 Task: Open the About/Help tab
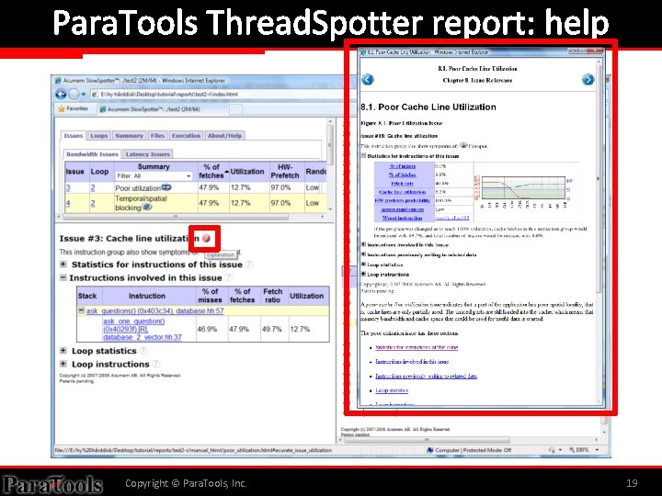pos(224,136)
